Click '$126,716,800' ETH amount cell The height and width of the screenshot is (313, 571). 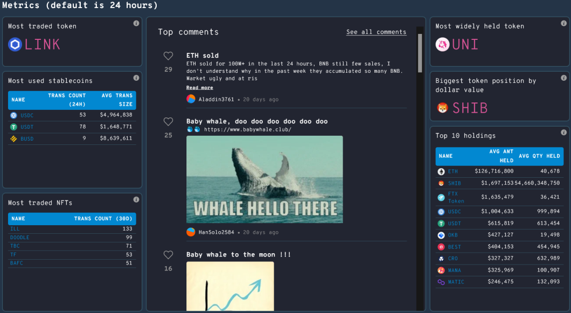click(494, 171)
